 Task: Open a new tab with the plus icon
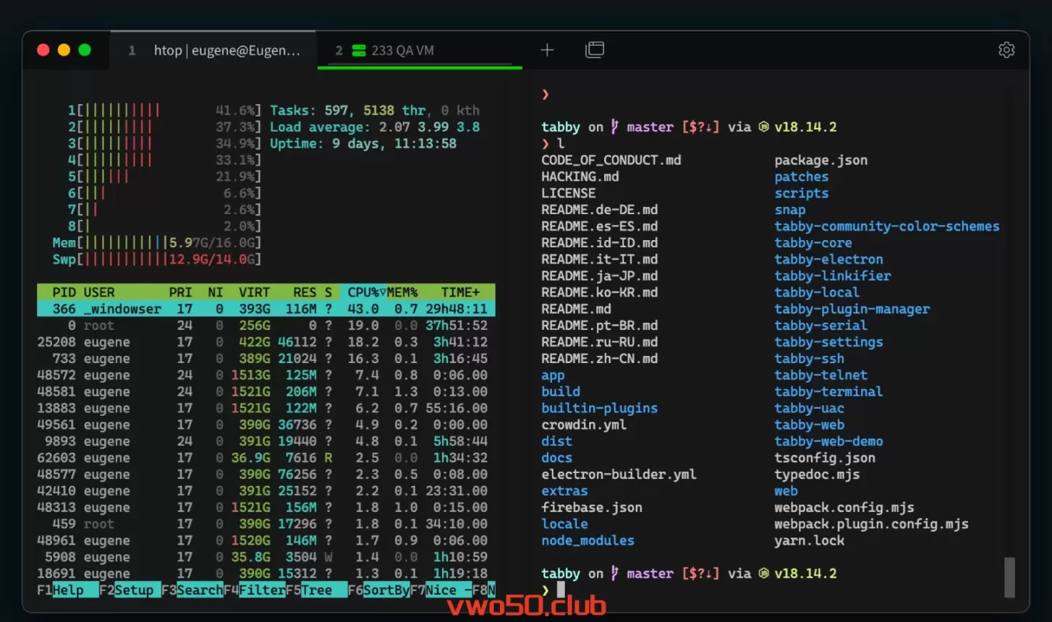[x=547, y=50]
